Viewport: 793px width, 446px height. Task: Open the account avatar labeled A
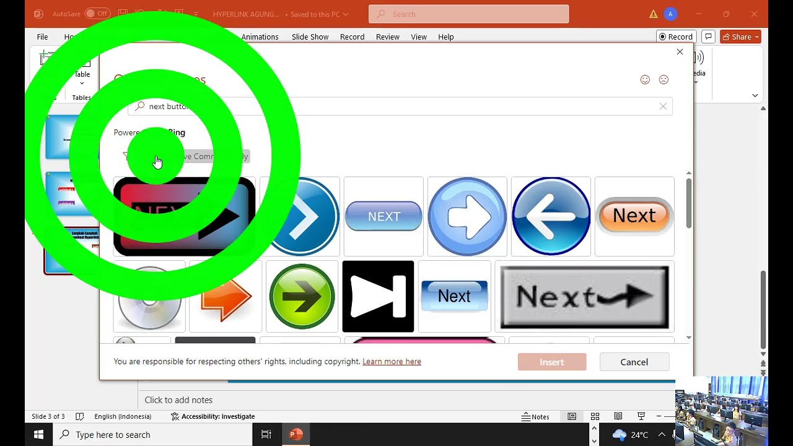pos(670,14)
